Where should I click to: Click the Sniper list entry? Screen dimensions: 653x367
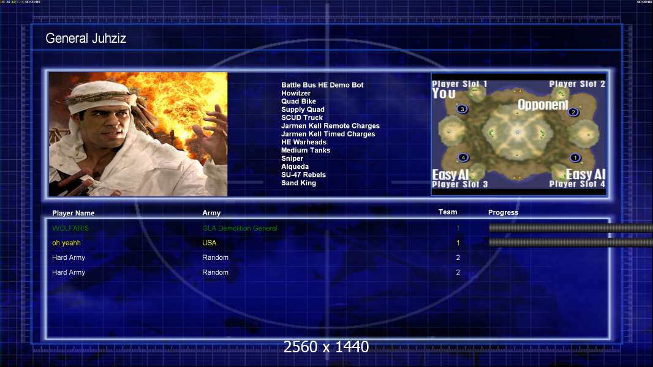(292, 158)
